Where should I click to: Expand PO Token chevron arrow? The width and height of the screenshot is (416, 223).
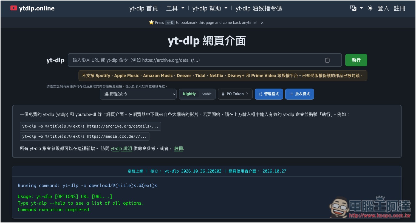247,94
